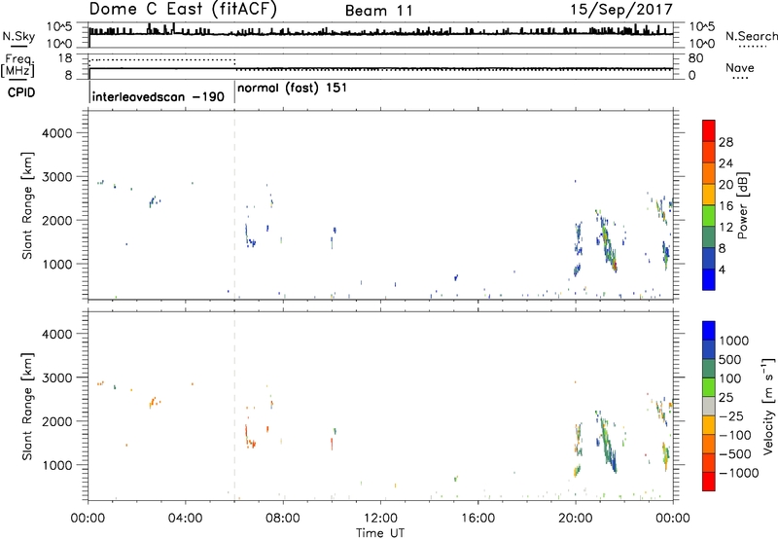Pick the Power colorbar segment between 4 and 8
778x539 pixels.
[709, 258]
